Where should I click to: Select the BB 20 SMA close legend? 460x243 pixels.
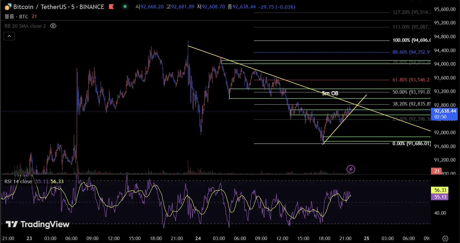(x=25, y=26)
